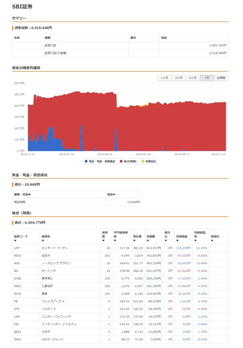Toggle the 投資信託 legend series

click(149, 162)
